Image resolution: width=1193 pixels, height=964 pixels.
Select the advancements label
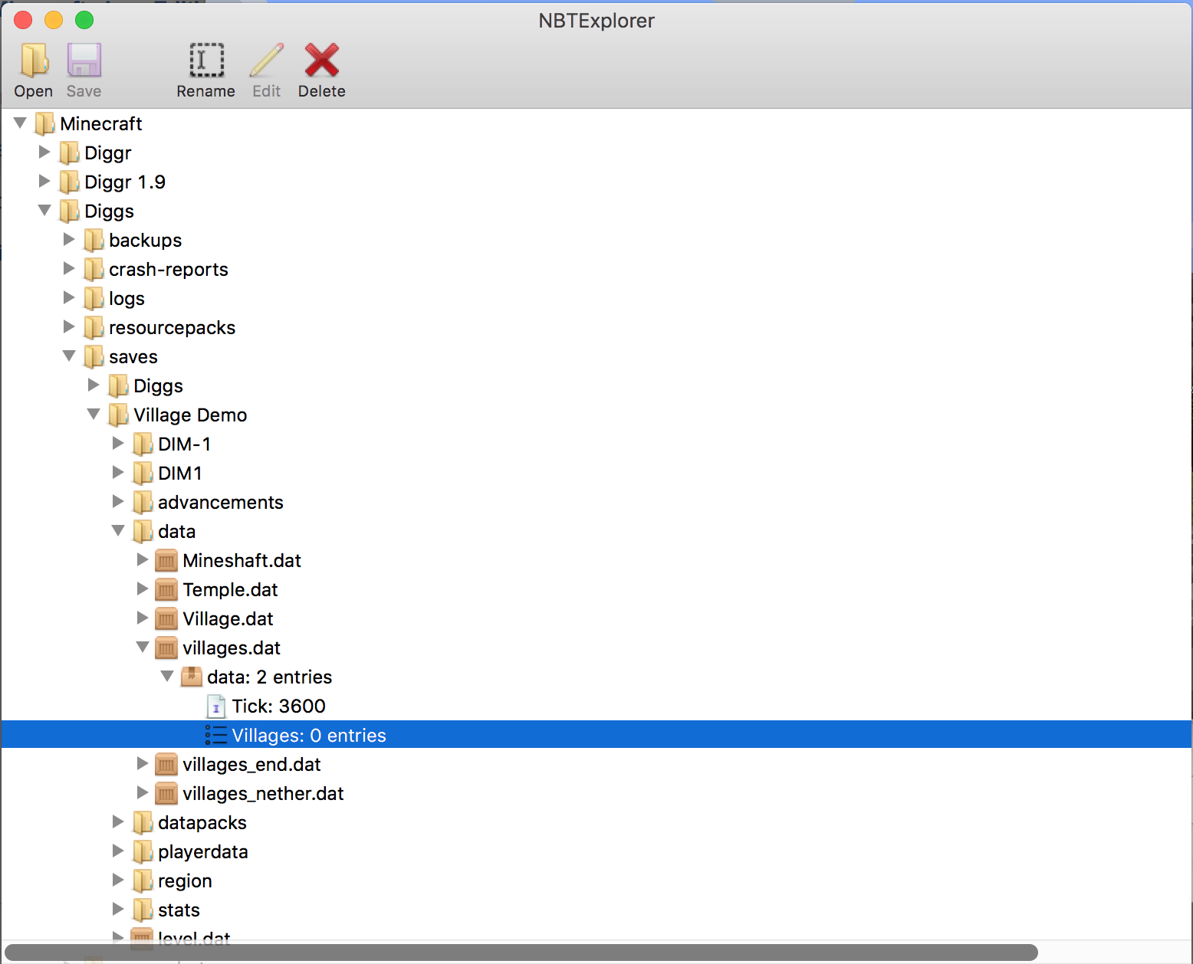click(x=221, y=503)
